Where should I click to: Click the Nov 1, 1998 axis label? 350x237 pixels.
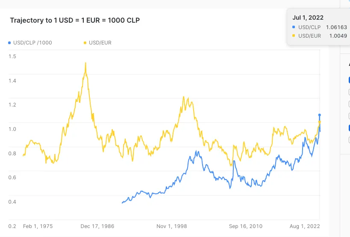click(x=172, y=226)
